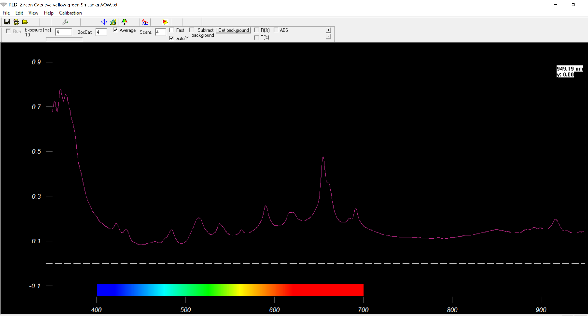Click the -0.1 y-axis label

35,286
